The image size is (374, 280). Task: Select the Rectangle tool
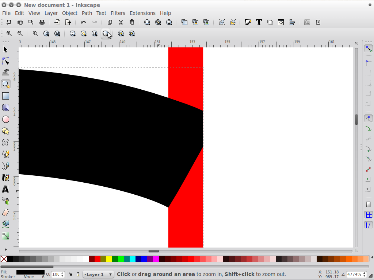click(x=6, y=96)
